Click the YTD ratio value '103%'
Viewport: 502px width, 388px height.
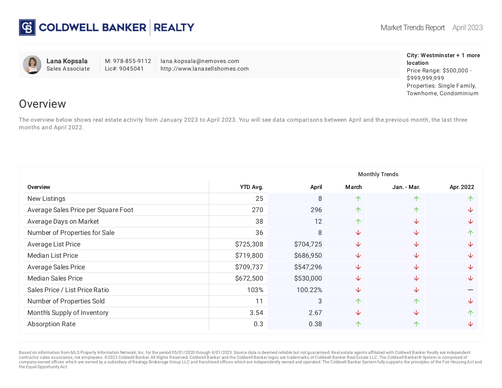[255, 290]
